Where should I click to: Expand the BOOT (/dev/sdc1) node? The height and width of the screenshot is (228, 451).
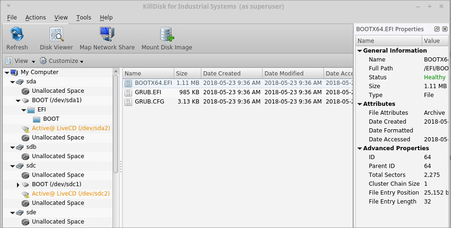point(18,185)
